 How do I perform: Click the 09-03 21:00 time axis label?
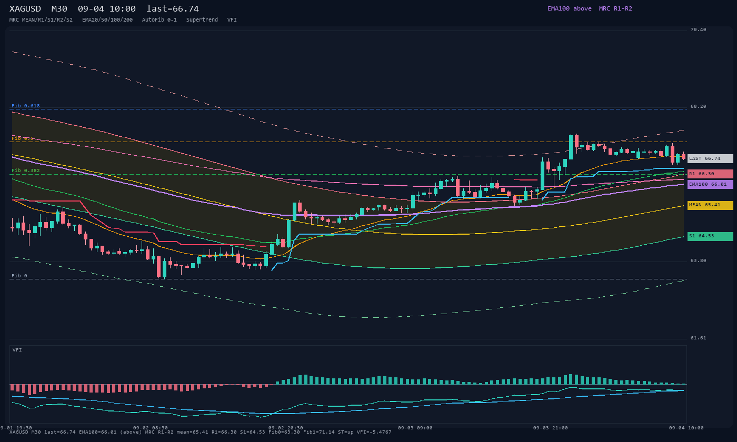pos(551,428)
